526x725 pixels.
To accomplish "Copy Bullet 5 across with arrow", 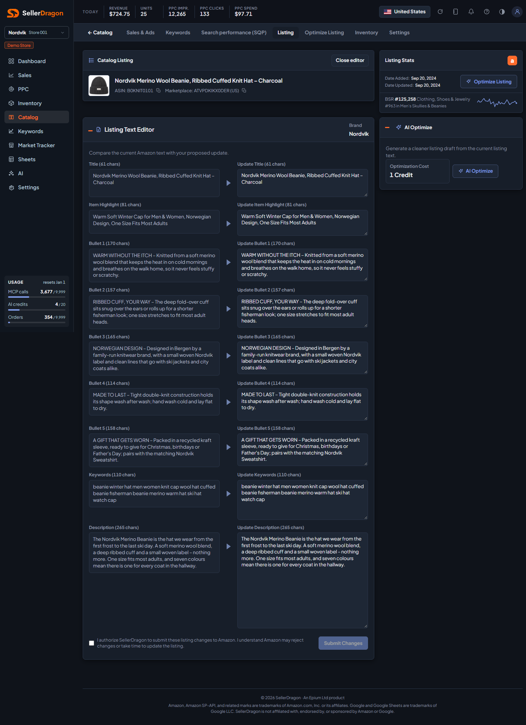I will [x=228, y=447].
